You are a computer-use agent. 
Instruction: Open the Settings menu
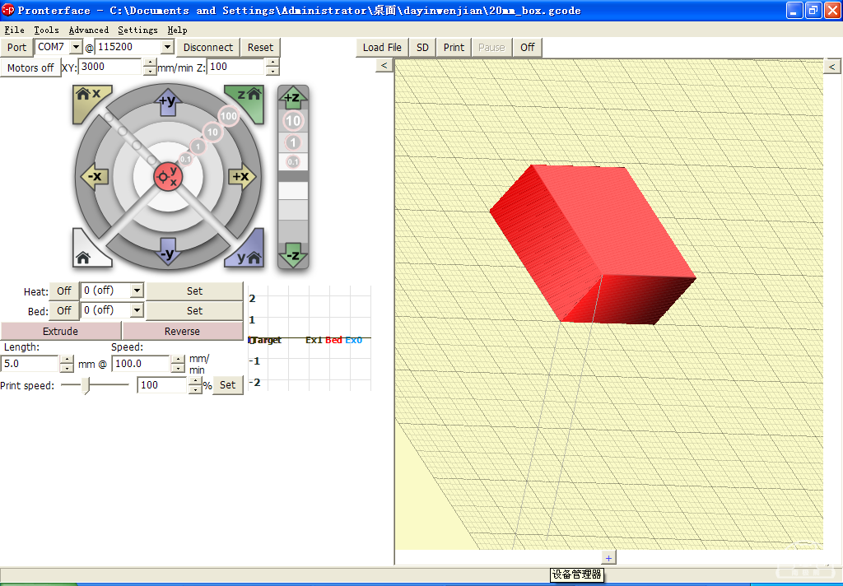(x=137, y=30)
